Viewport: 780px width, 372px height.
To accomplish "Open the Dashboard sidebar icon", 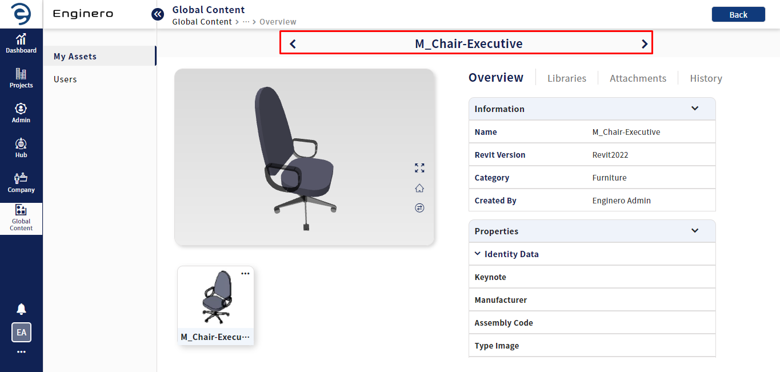I will click(21, 43).
